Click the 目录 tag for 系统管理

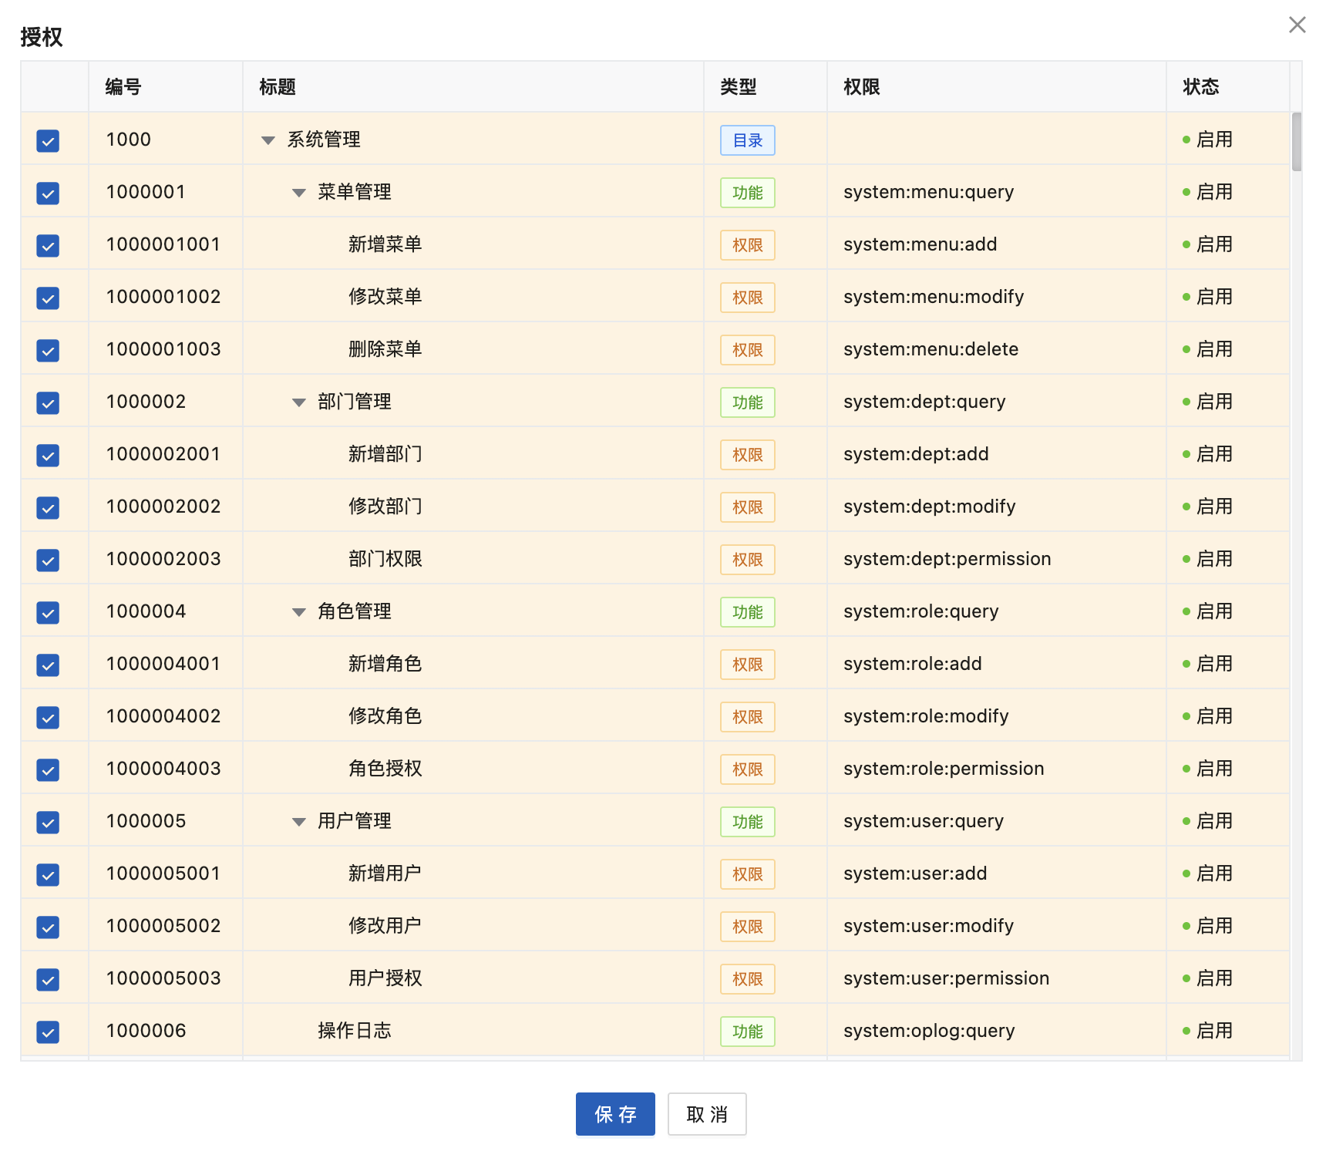(747, 140)
